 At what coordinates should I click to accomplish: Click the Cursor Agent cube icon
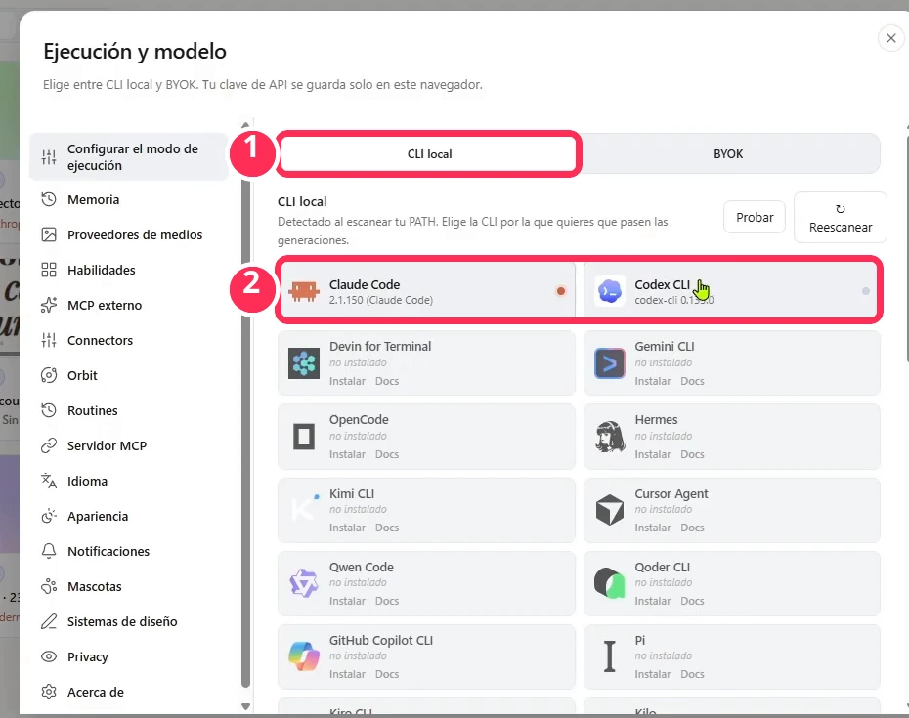tap(610, 510)
